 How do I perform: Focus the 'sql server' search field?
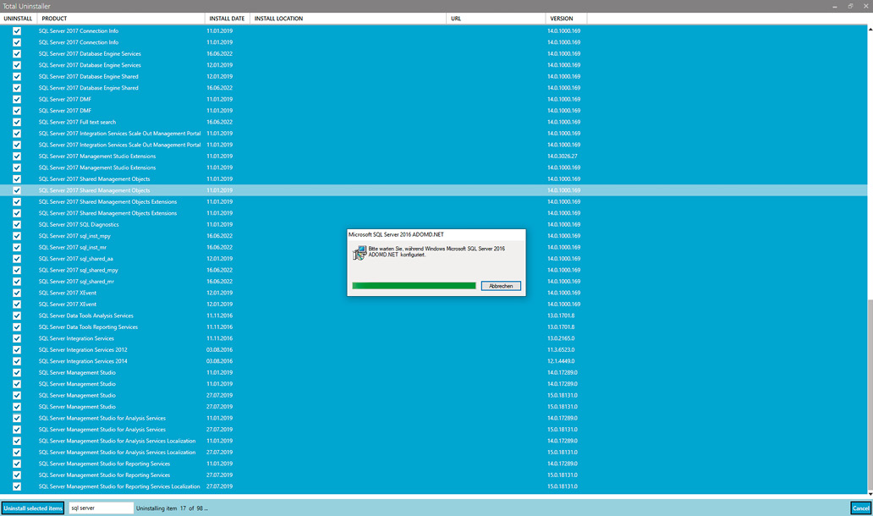click(x=102, y=508)
